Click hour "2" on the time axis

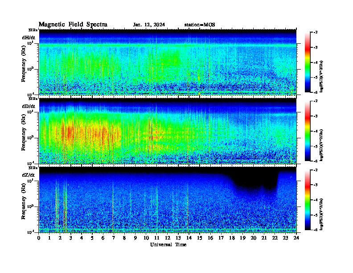coord(60,238)
